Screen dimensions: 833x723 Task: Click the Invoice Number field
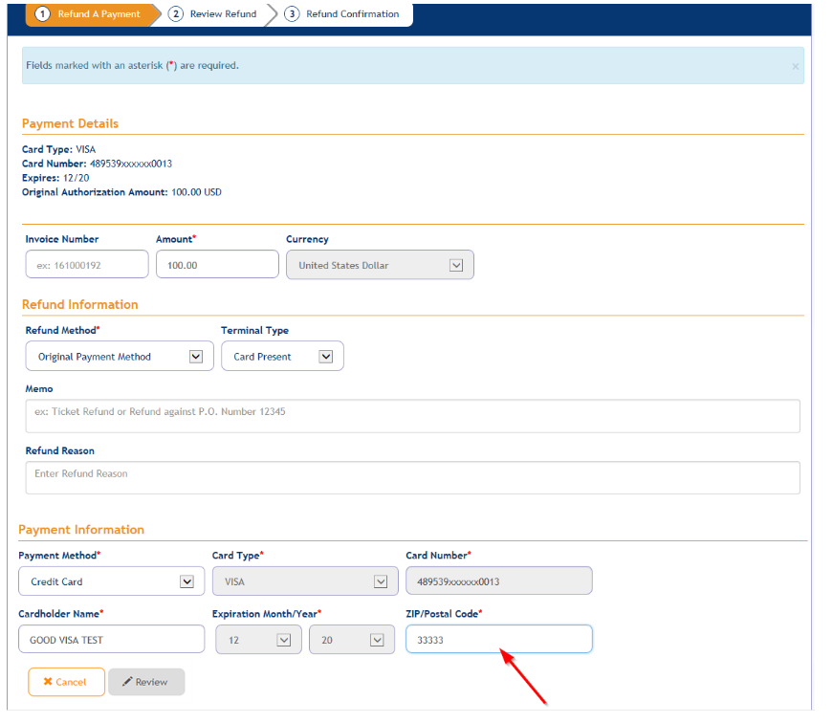[86, 265]
